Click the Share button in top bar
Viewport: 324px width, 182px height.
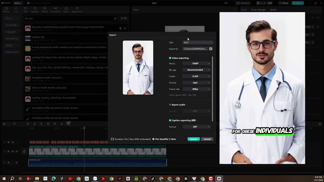pyautogui.click(x=283, y=3)
